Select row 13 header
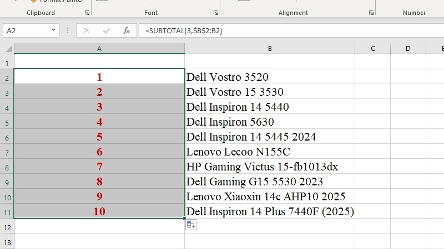The width and height of the screenshot is (444, 249). (x=7, y=241)
